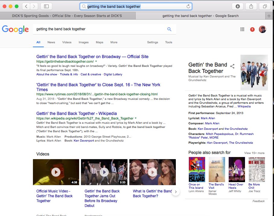Image resolution: width=274 pixels, height=216 pixels.
Task: Select the Google Search browser tab
Action: (200, 16)
